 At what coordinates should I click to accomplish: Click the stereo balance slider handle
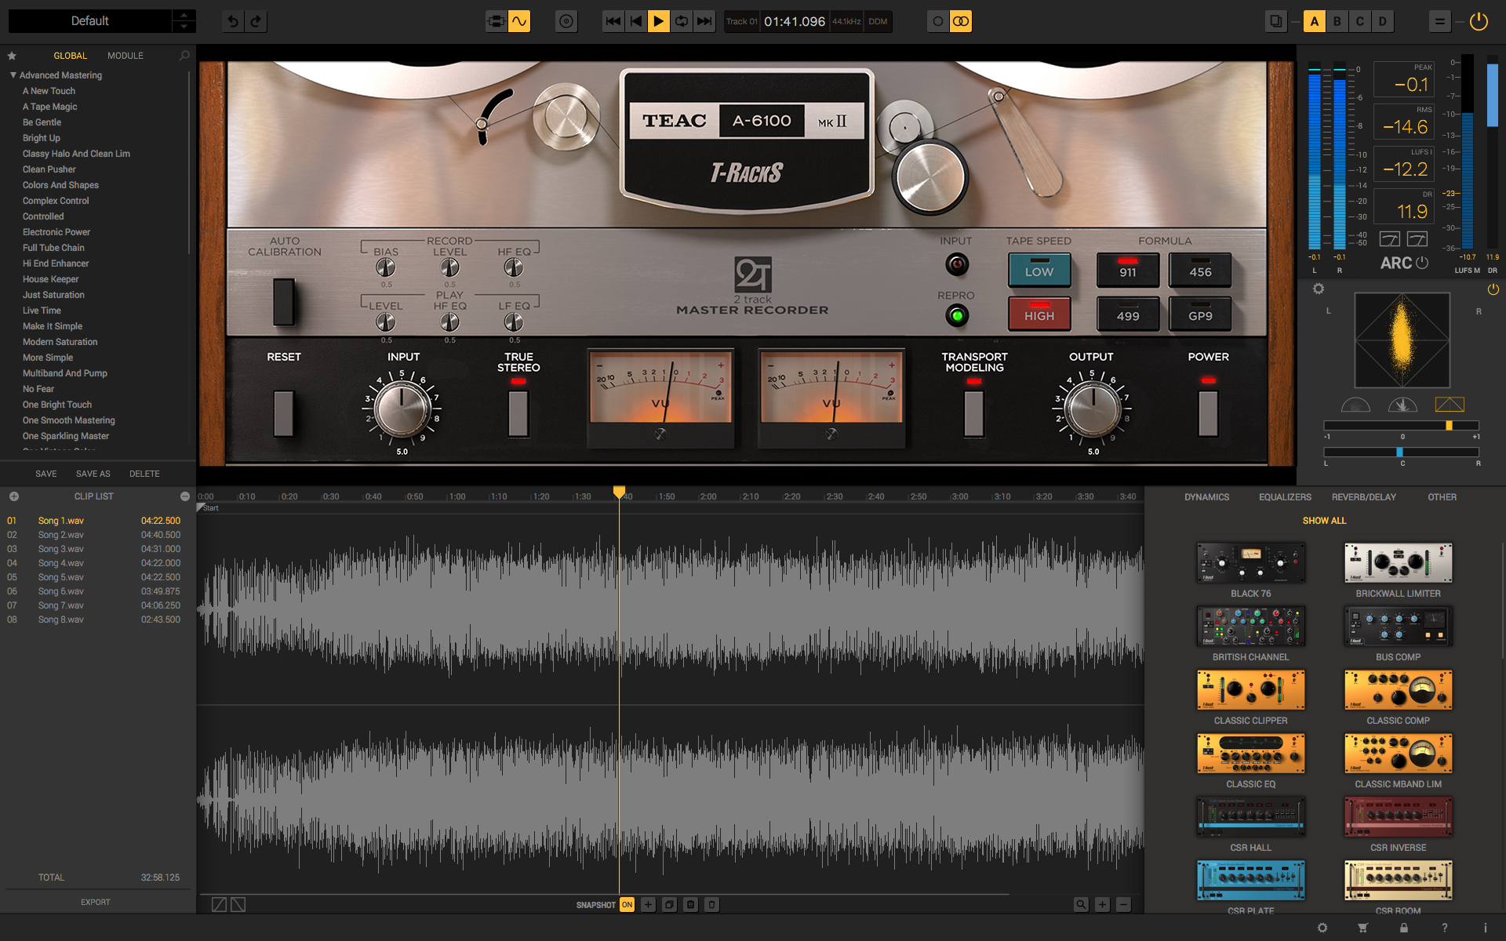[1399, 452]
